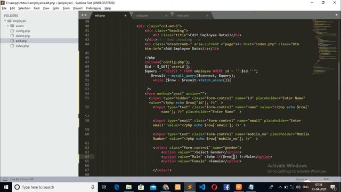The height and width of the screenshot is (192, 341).
Task: Click the mysqli_query code on line 50
Action: point(183,76)
